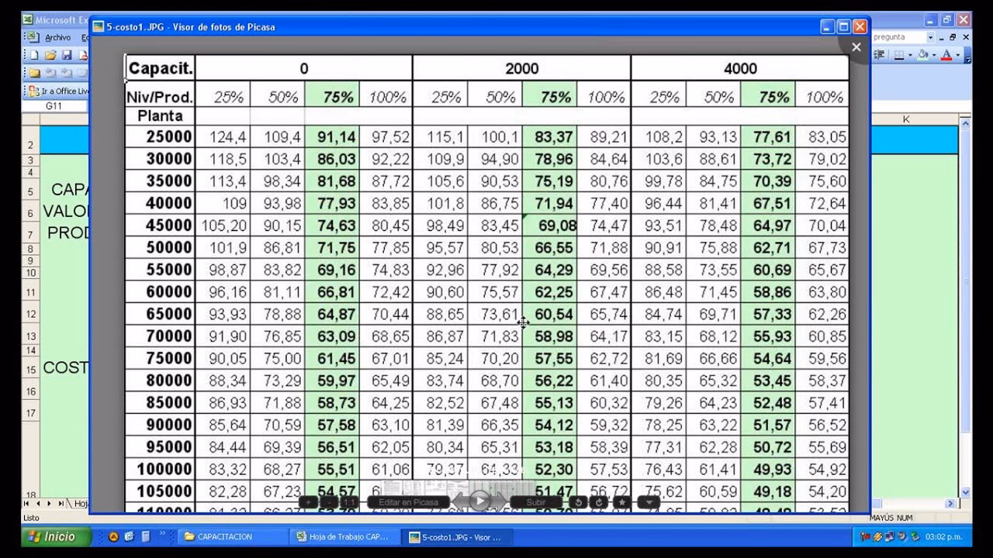The height and width of the screenshot is (558, 993).
Task: Click Excel Name Box showing G11
Action: pyautogui.click(x=54, y=106)
